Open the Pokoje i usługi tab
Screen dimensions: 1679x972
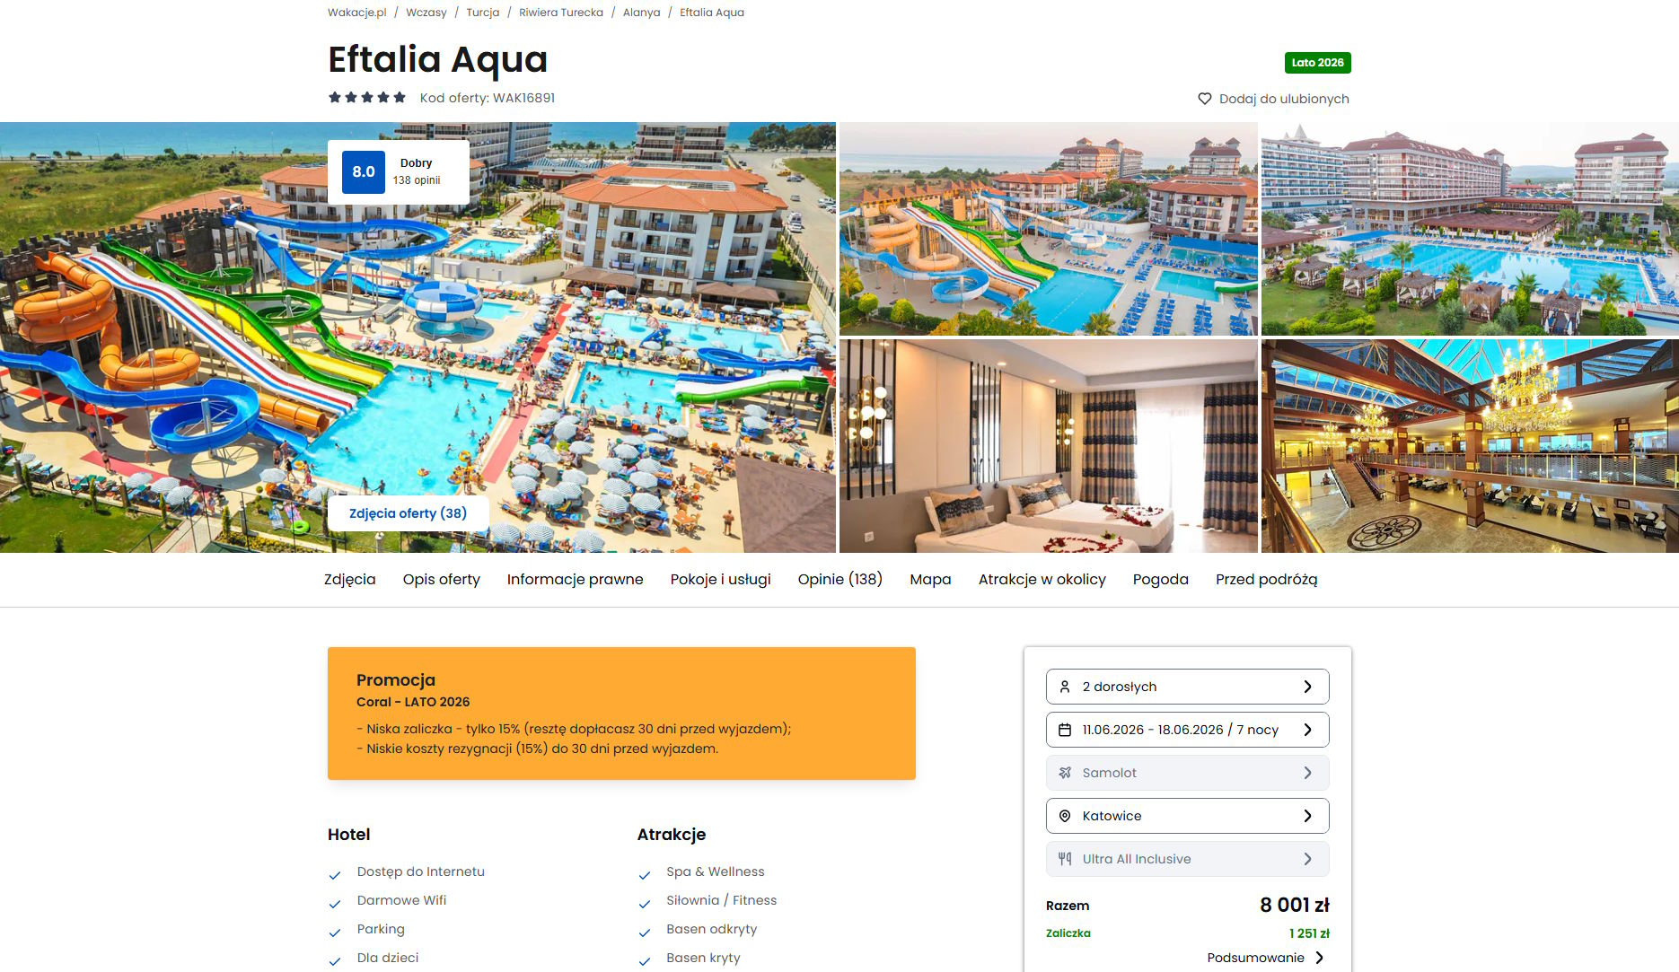pyautogui.click(x=721, y=579)
